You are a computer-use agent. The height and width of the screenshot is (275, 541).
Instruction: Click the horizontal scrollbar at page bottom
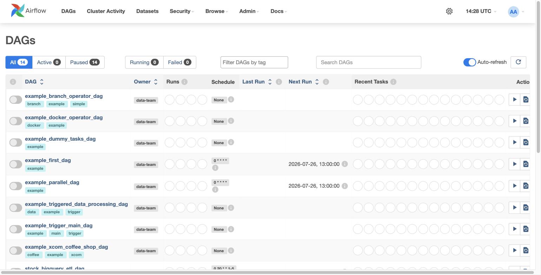pos(267,273)
